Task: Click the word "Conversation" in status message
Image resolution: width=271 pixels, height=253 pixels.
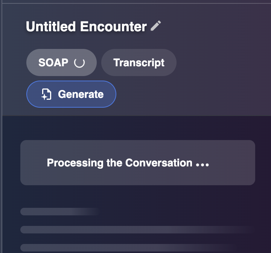Action: tap(158, 163)
